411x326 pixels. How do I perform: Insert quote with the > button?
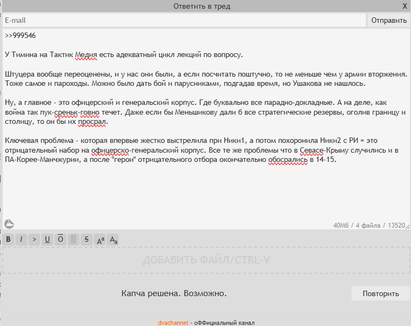coord(34,240)
